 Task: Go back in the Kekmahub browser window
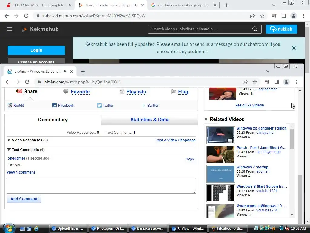click(7, 16)
